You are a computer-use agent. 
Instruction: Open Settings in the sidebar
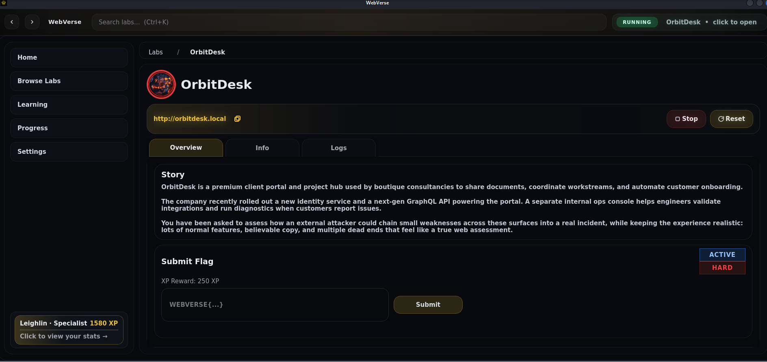[x=69, y=152]
